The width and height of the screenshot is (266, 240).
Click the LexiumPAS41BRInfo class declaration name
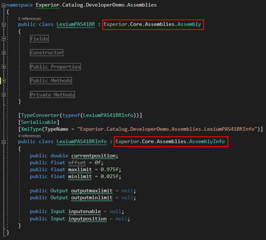[81, 142]
